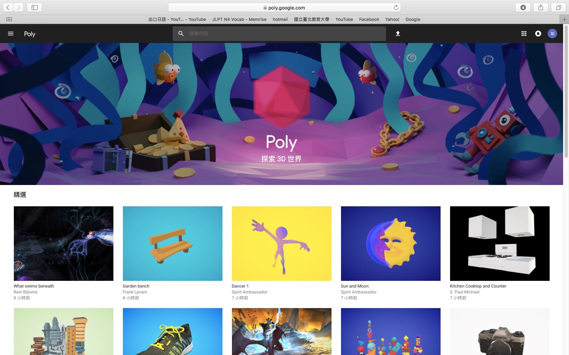Open author Frank Lynam
This screenshot has height=355, width=569.
(135, 292)
